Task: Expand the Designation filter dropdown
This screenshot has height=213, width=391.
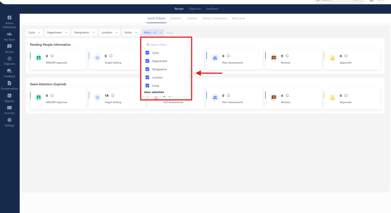Action: 84,32
